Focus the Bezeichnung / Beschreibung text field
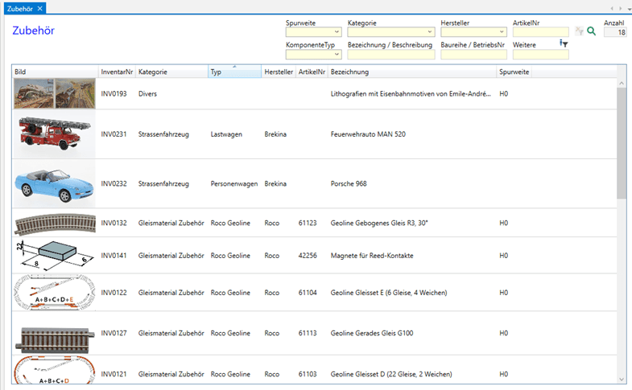 (x=390, y=55)
